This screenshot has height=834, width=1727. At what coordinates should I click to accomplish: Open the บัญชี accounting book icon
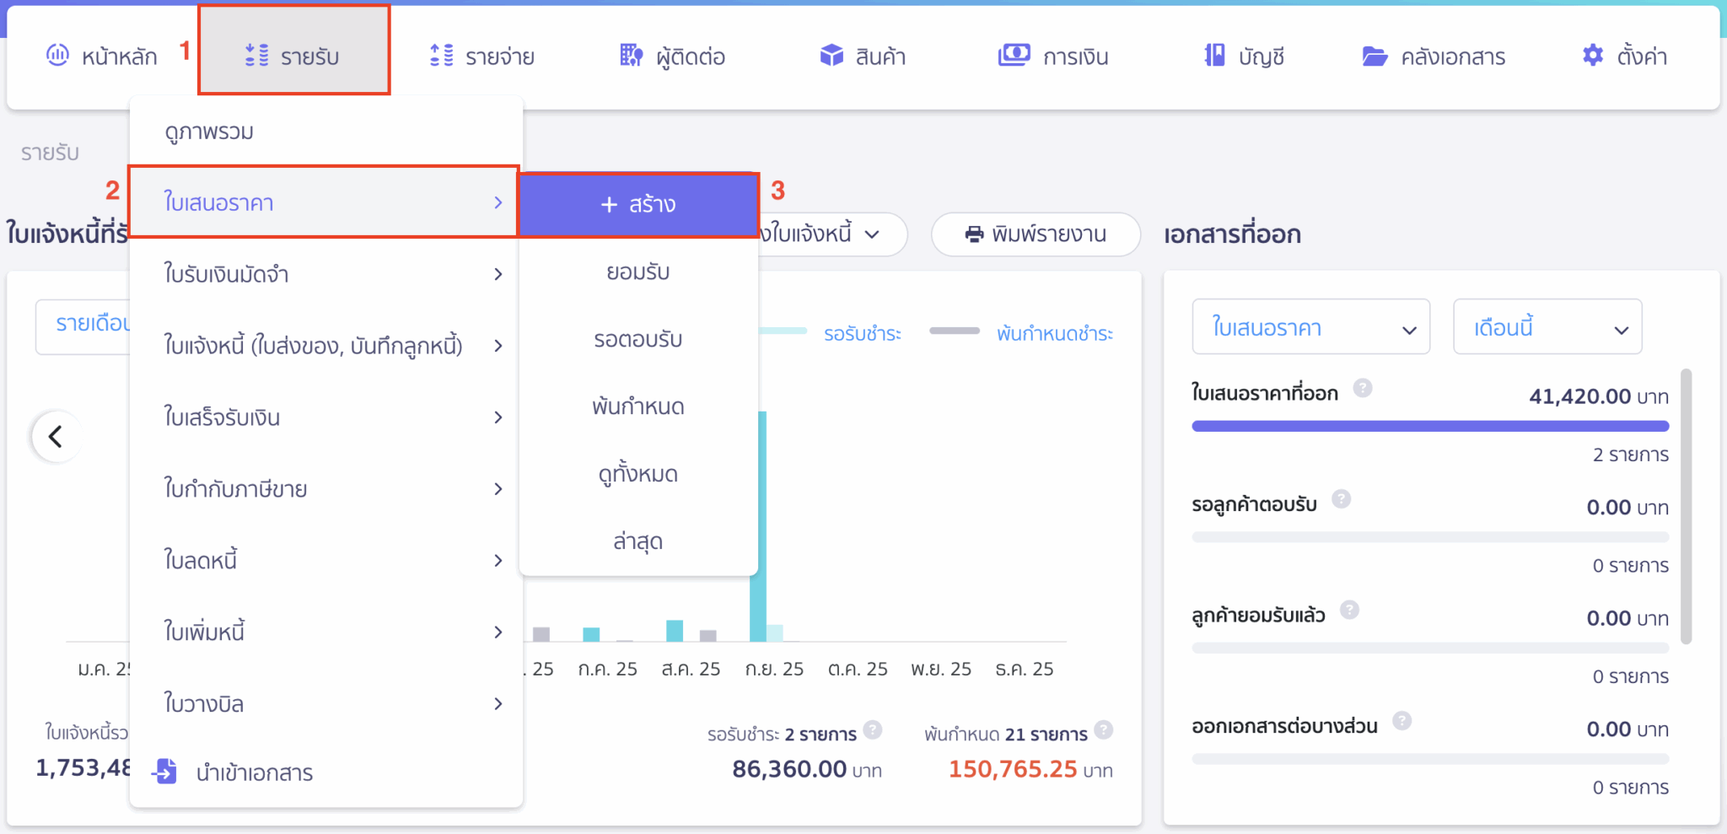tap(1214, 56)
